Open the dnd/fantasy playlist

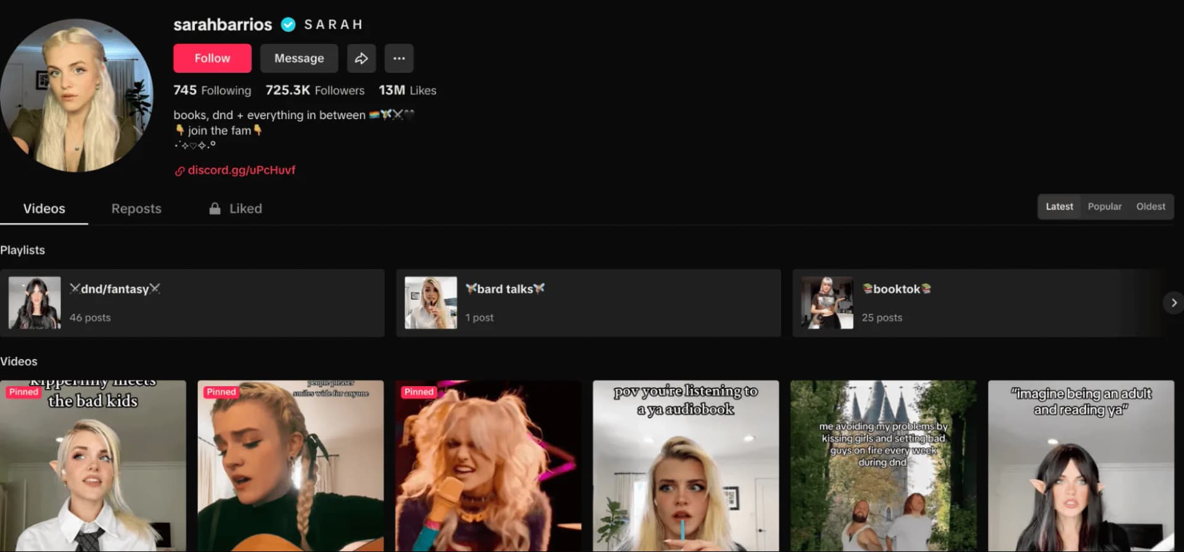pyautogui.click(x=192, y=303)
